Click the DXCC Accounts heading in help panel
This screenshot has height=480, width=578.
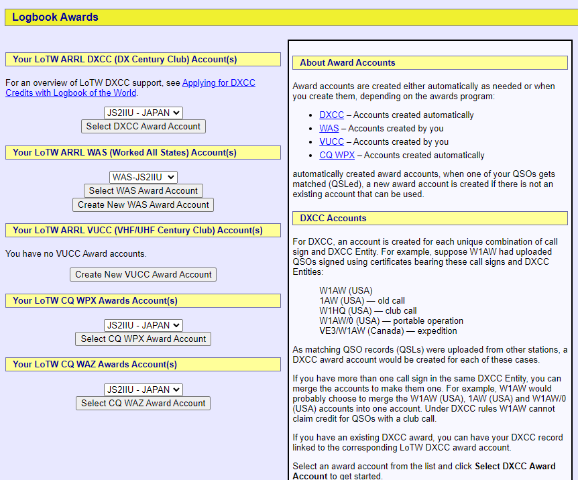tap(333, 219)
